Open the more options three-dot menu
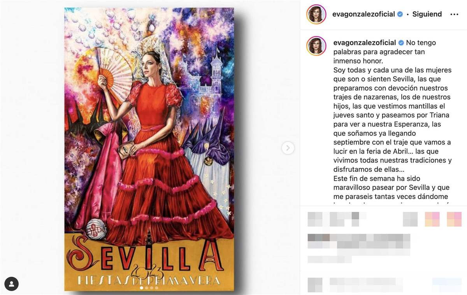 454,14
